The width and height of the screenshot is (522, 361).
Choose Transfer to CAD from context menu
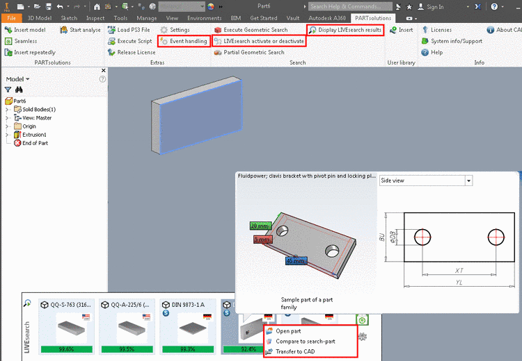click(x=296, y=351)
